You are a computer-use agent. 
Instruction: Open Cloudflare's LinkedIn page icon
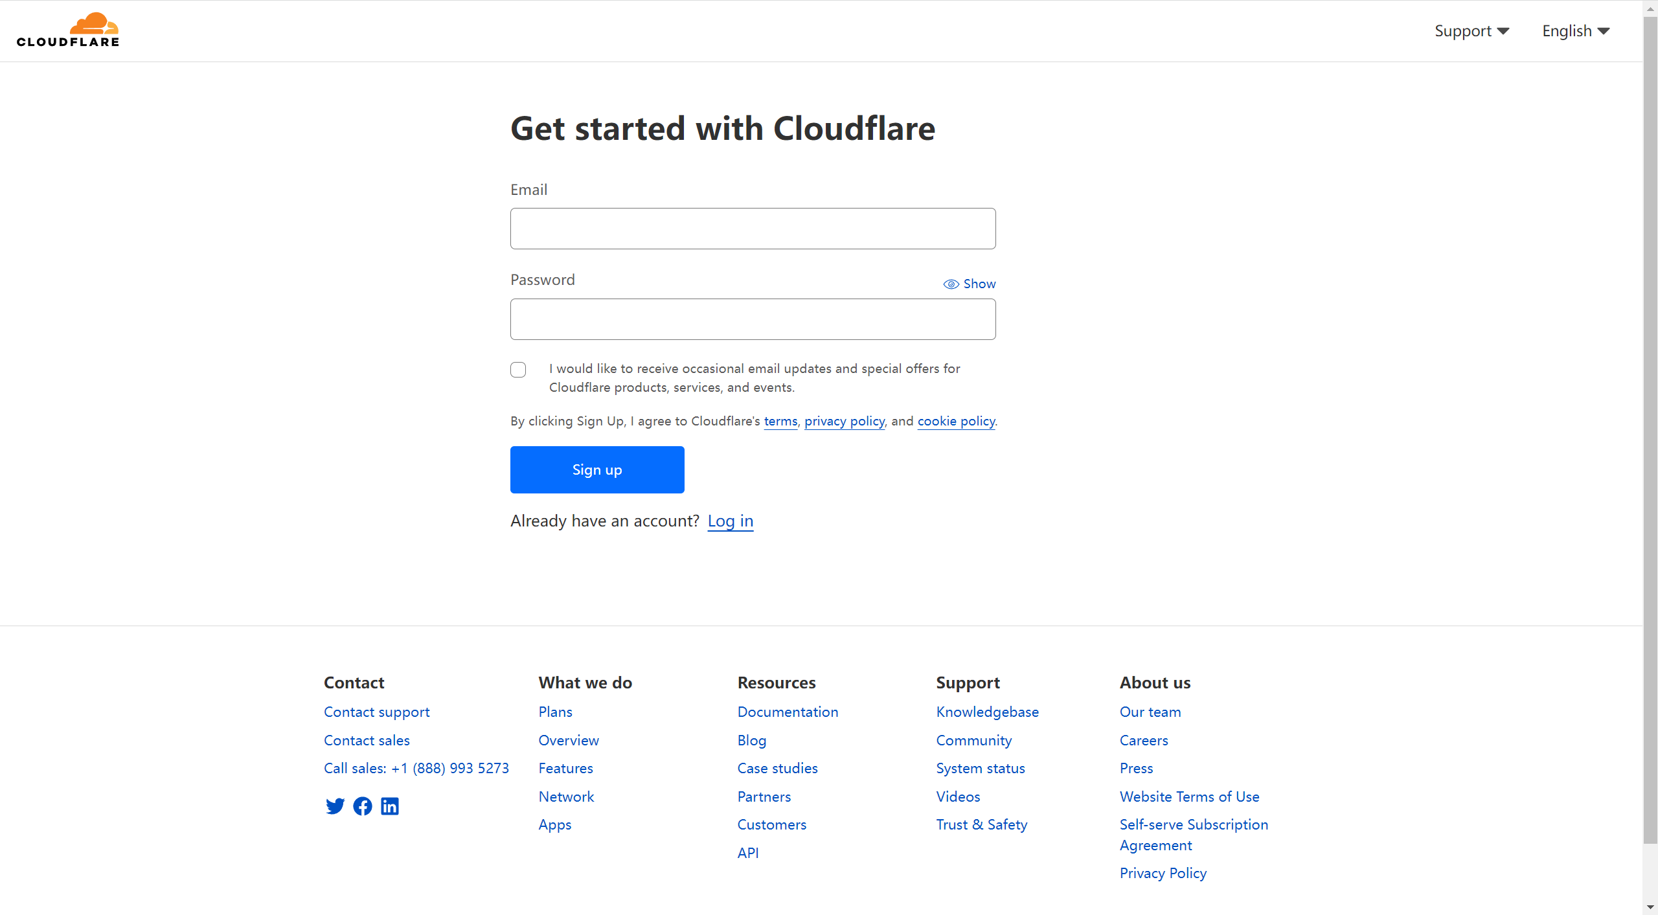point(390,806)
